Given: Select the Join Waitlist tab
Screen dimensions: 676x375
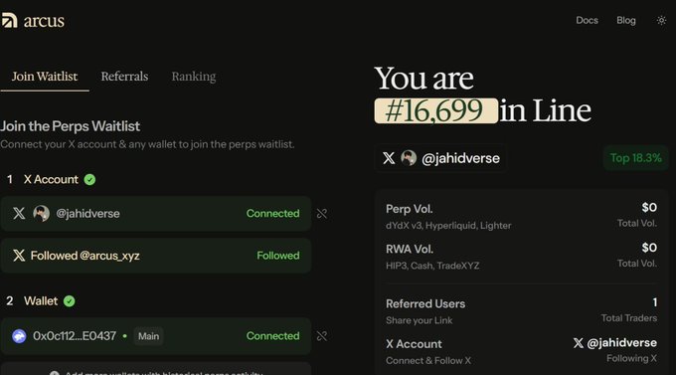Looking at the screenshot, I should (45, 77).
